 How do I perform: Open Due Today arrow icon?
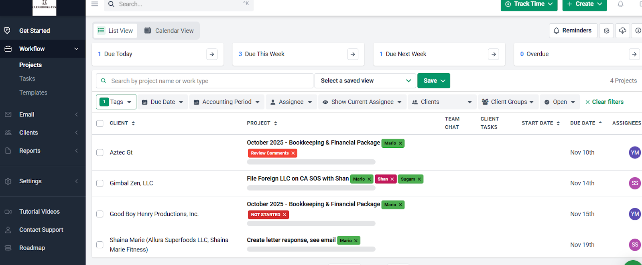[212, 54]
